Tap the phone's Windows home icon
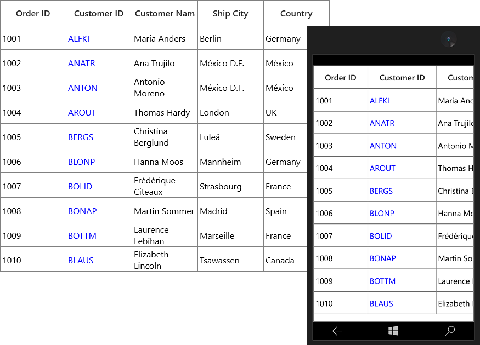Image resolution: width=480 pixels, height=345 pixels. pyautogui.click(x=393, y=331)
